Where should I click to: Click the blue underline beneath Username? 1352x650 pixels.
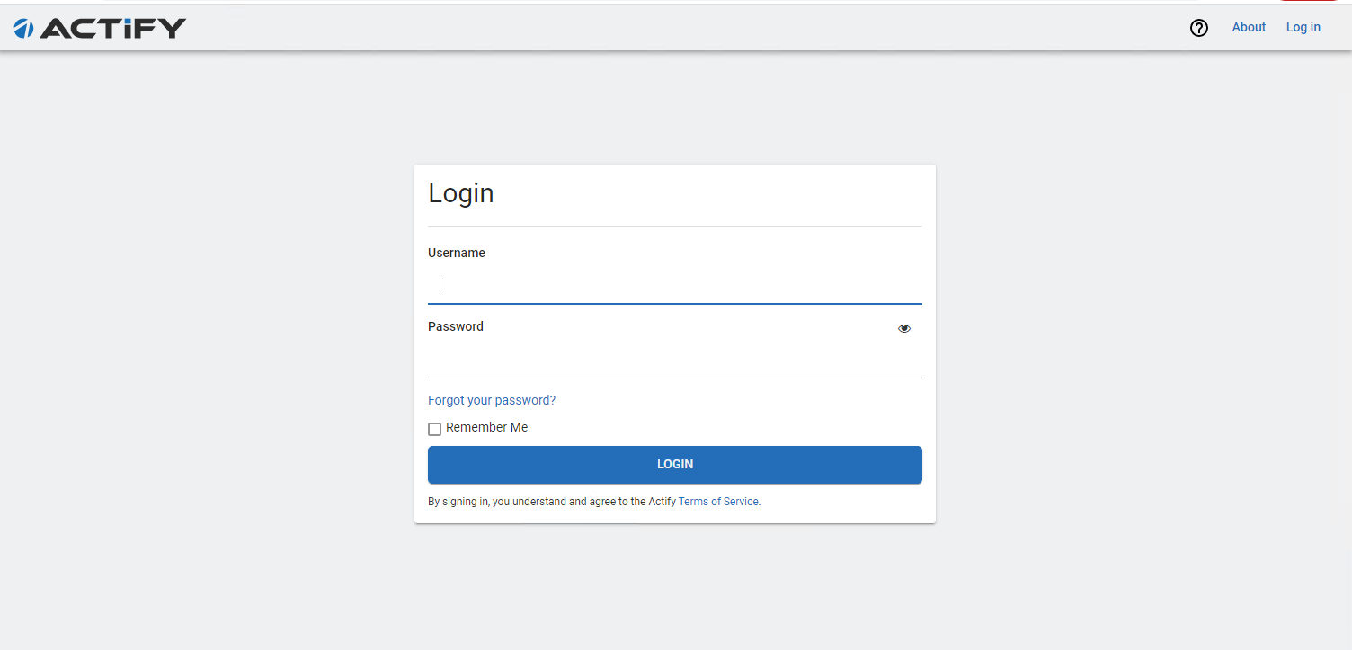(x=675, y=304)
